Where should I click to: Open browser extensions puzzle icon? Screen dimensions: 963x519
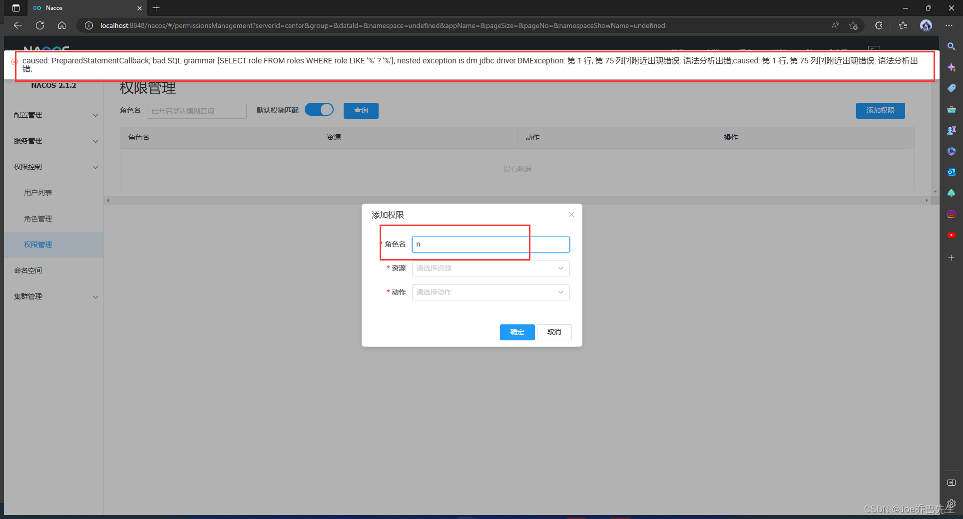879,25
